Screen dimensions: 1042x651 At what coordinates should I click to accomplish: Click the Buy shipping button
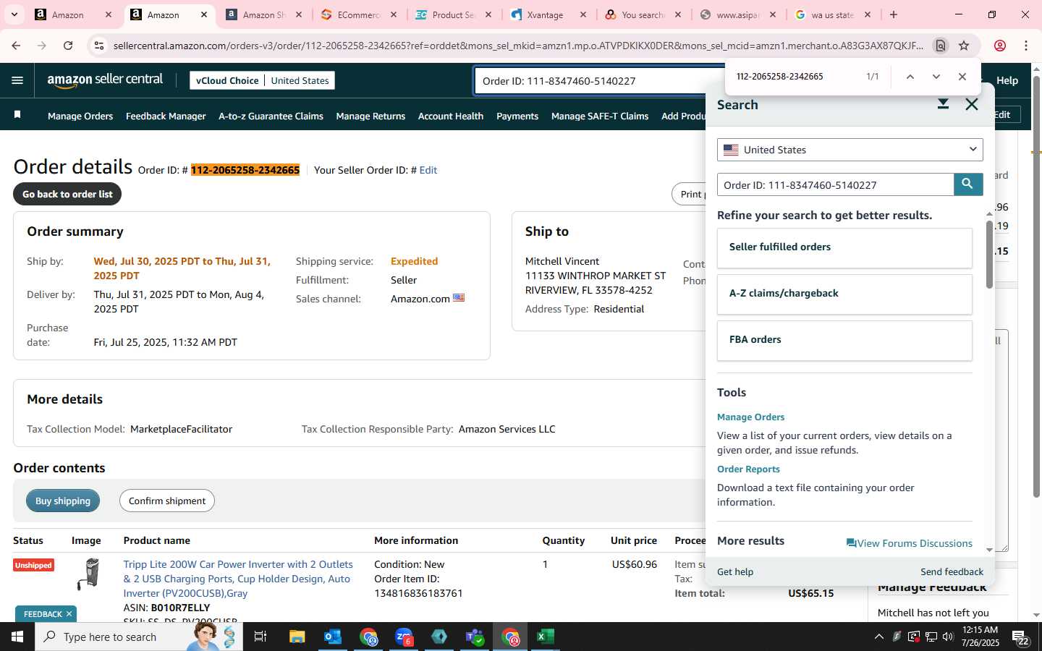coord(63,501)
